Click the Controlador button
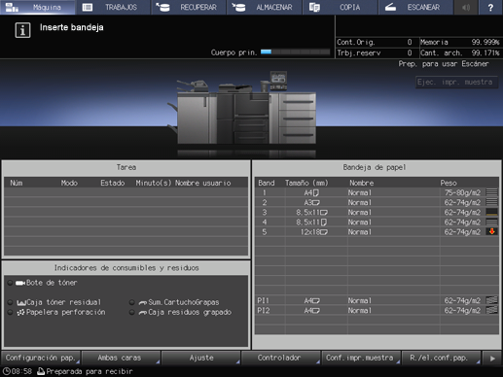This screenshot has width=503, height=377. [281, 358]
